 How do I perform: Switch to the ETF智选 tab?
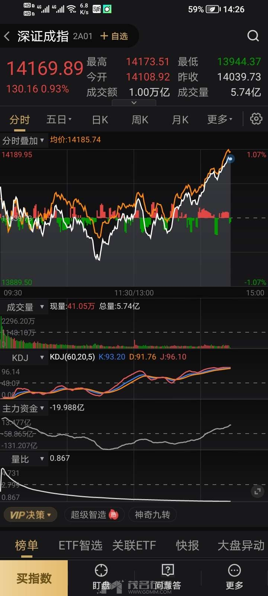80,546
